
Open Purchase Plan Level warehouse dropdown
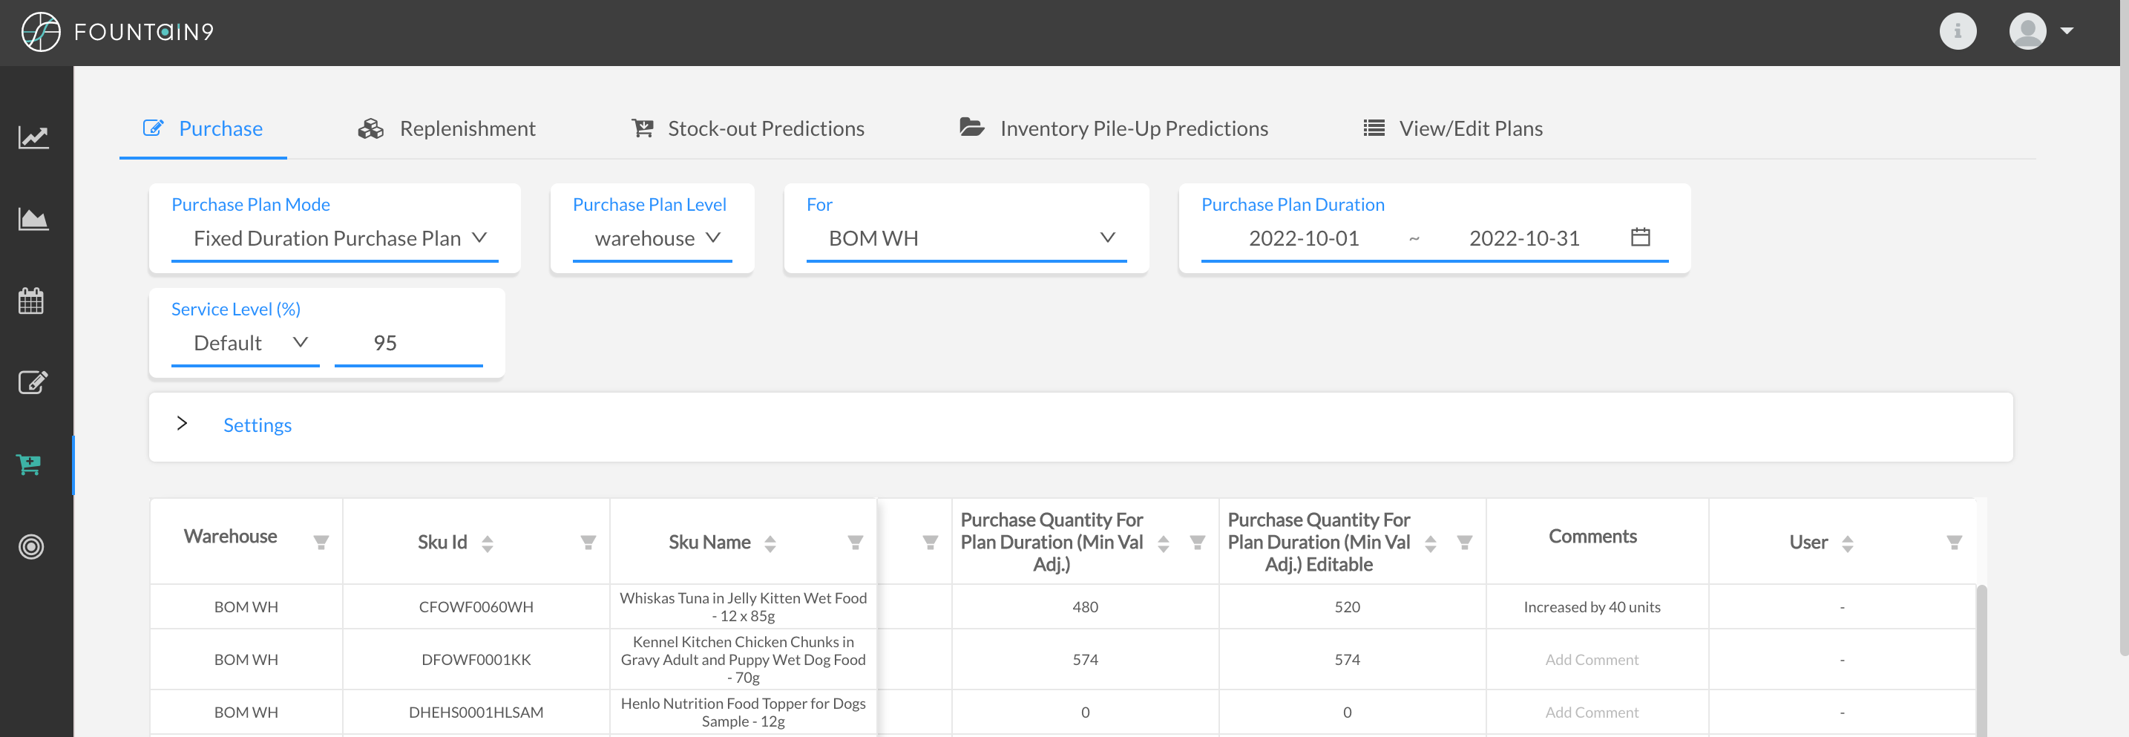coord(652,238)
